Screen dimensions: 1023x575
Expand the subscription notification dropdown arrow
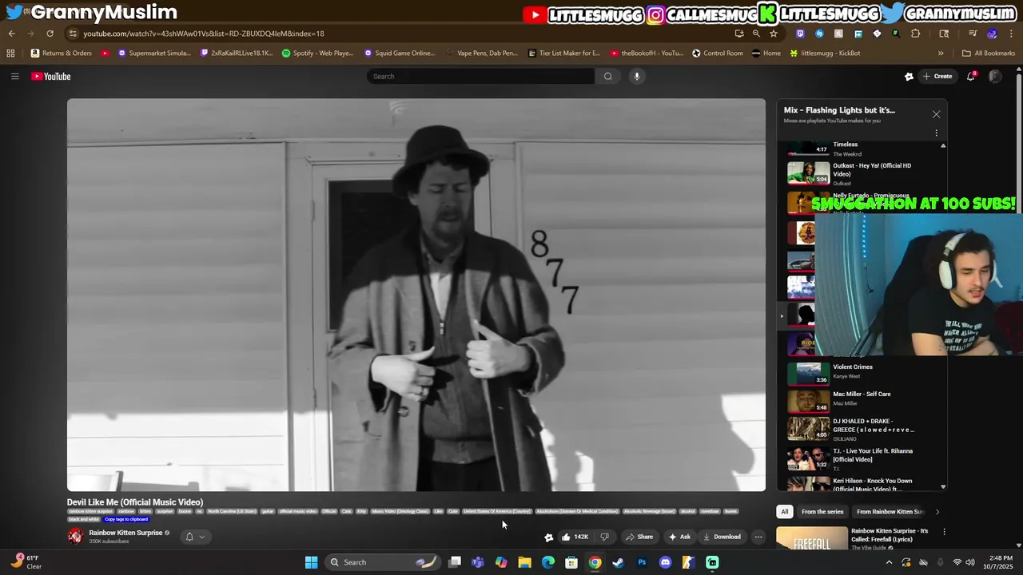[201, 537]
